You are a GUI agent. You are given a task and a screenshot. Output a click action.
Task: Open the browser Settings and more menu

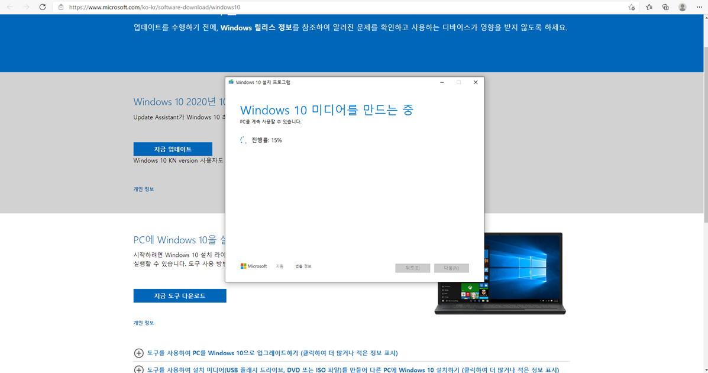click(699, 7)
